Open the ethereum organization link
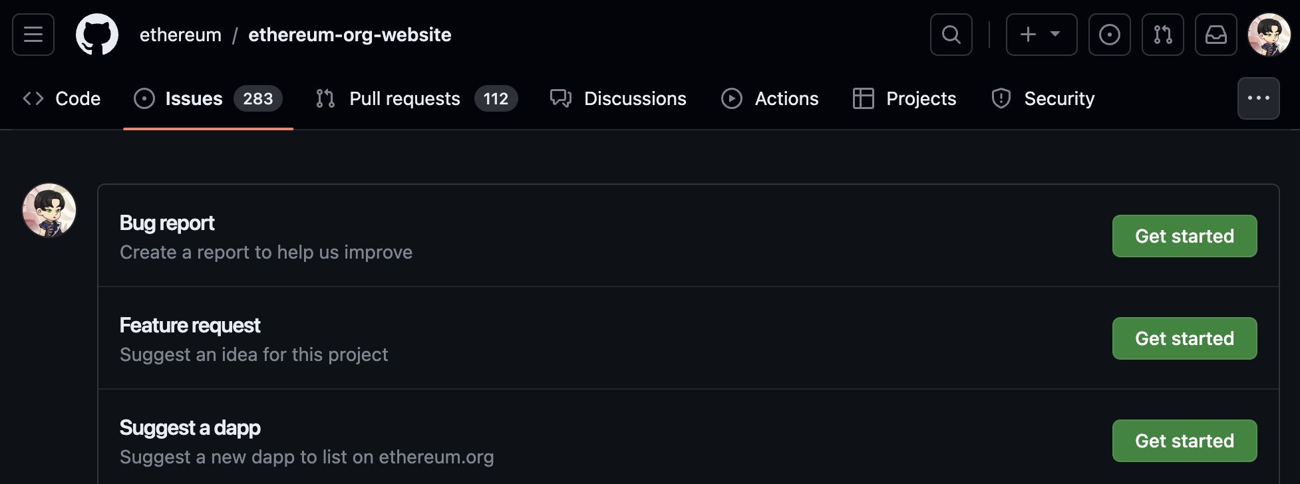 point(180,35)
